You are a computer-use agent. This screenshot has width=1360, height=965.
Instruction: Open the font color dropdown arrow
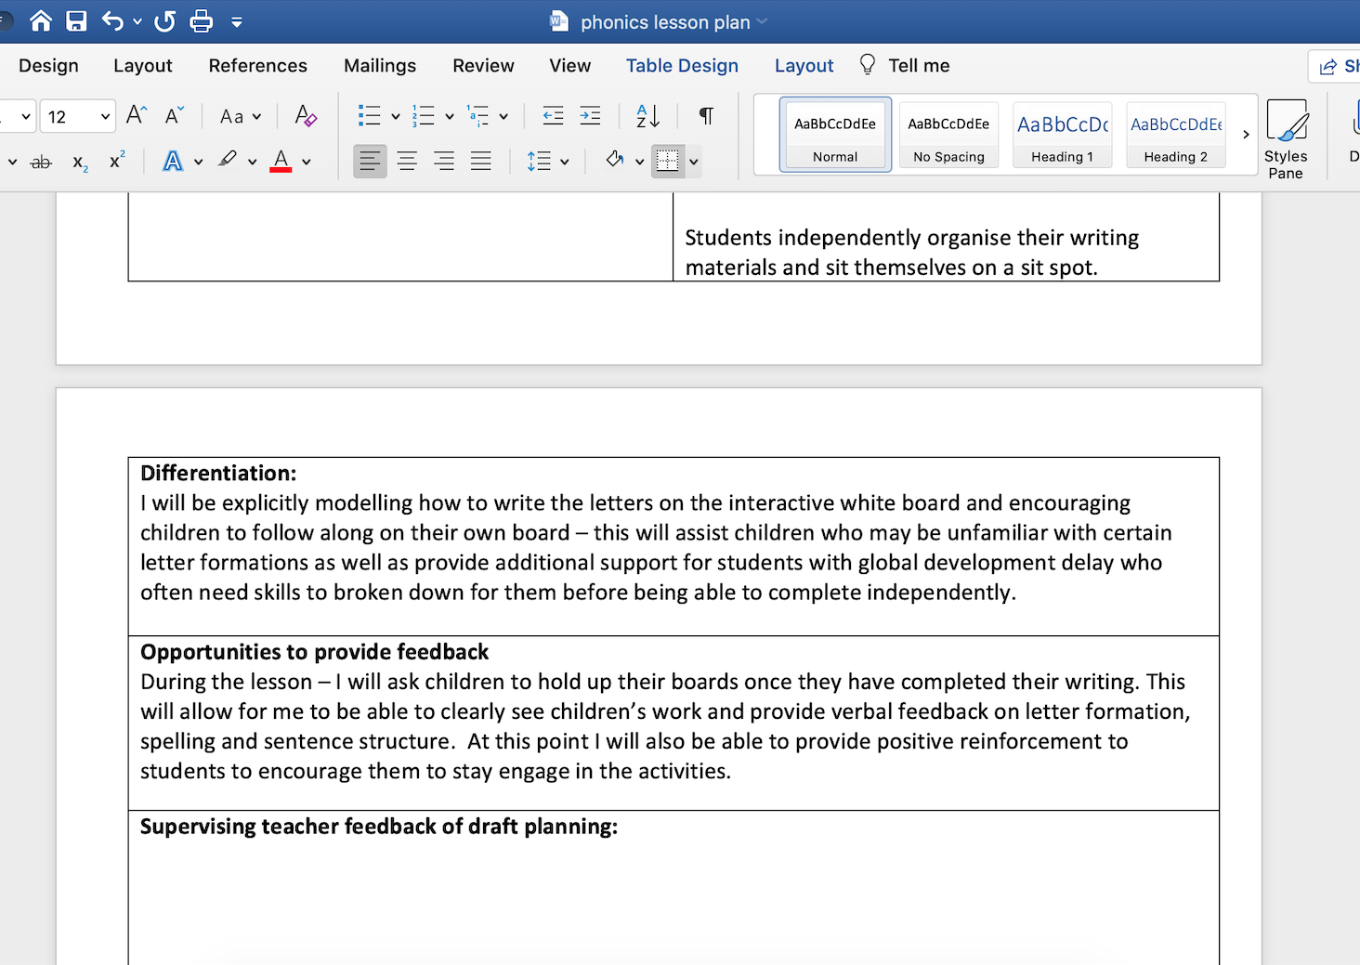click(307, 162)
